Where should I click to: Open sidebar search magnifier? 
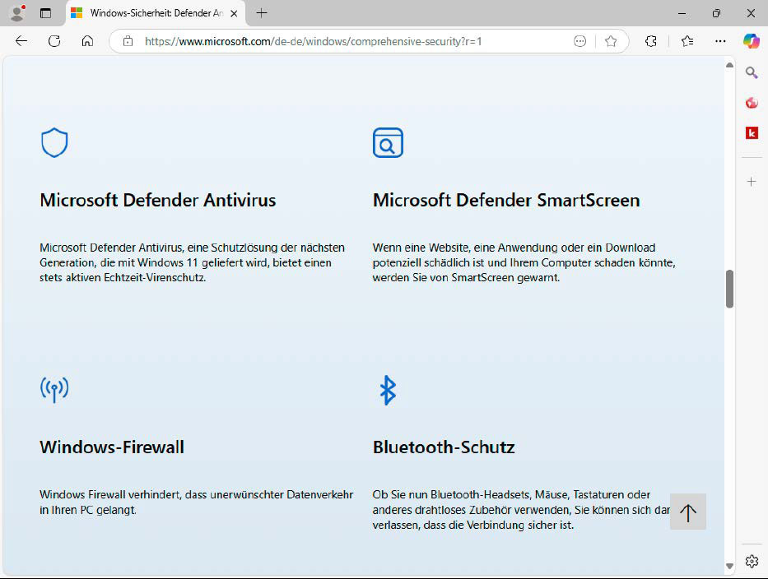[752, 73]
